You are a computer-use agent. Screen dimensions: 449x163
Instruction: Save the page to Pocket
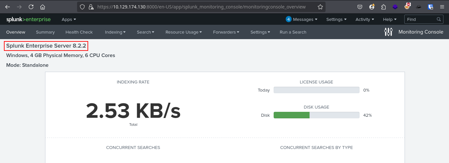360,7
